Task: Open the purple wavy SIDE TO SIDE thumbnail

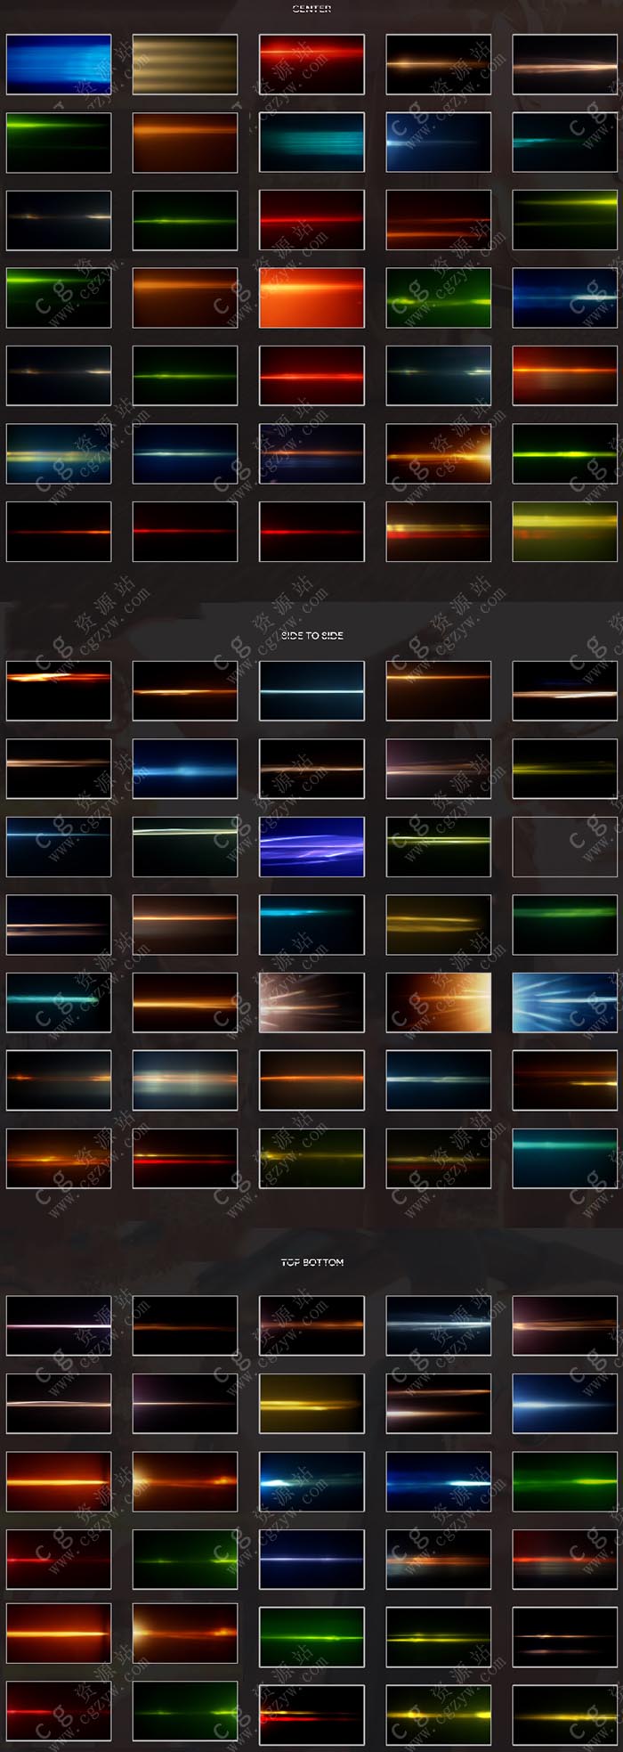Action: pyautogui.click(x=311, y=846)
